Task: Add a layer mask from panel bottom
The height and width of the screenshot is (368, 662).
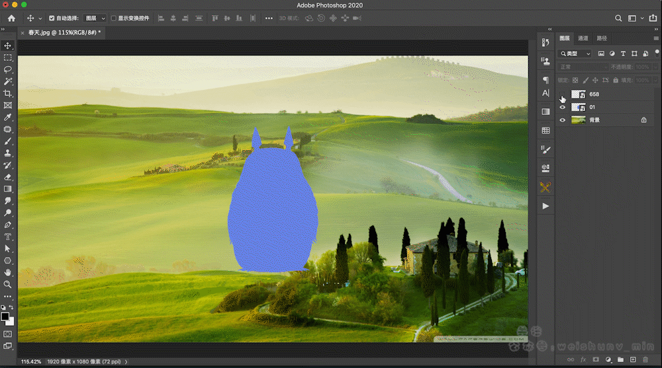Action: point(596,359)
